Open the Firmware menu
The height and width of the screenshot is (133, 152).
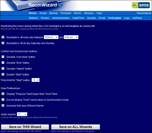66,13
